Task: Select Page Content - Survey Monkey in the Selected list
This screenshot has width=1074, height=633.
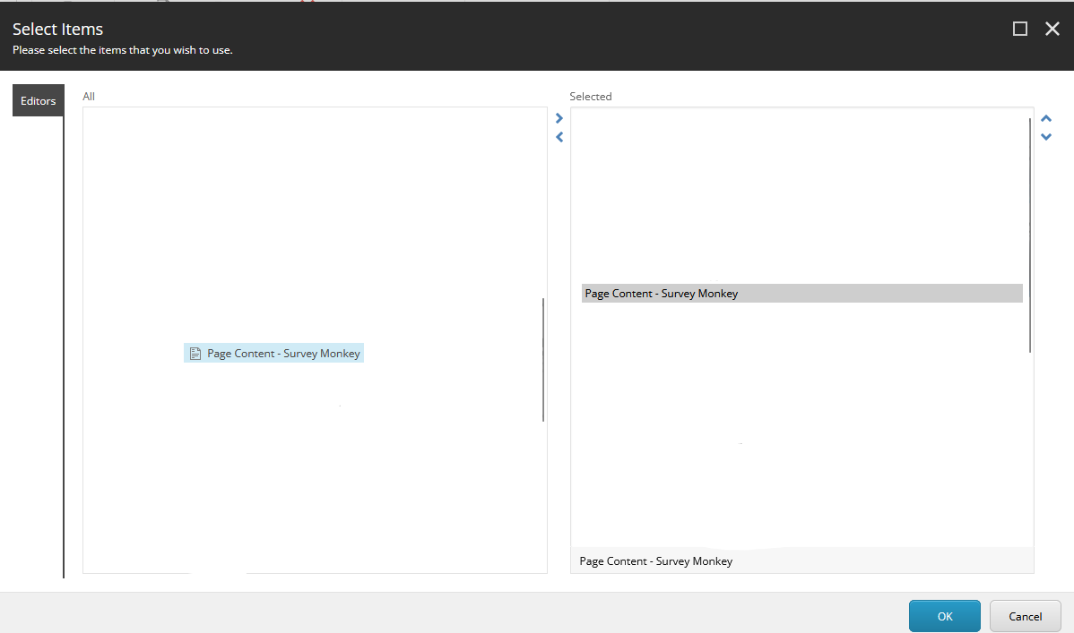Action: pyautogui.click(x=661, y=293)
